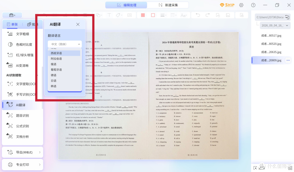Redo the last edit
294x172 pixels.
(x=207, y=15)
